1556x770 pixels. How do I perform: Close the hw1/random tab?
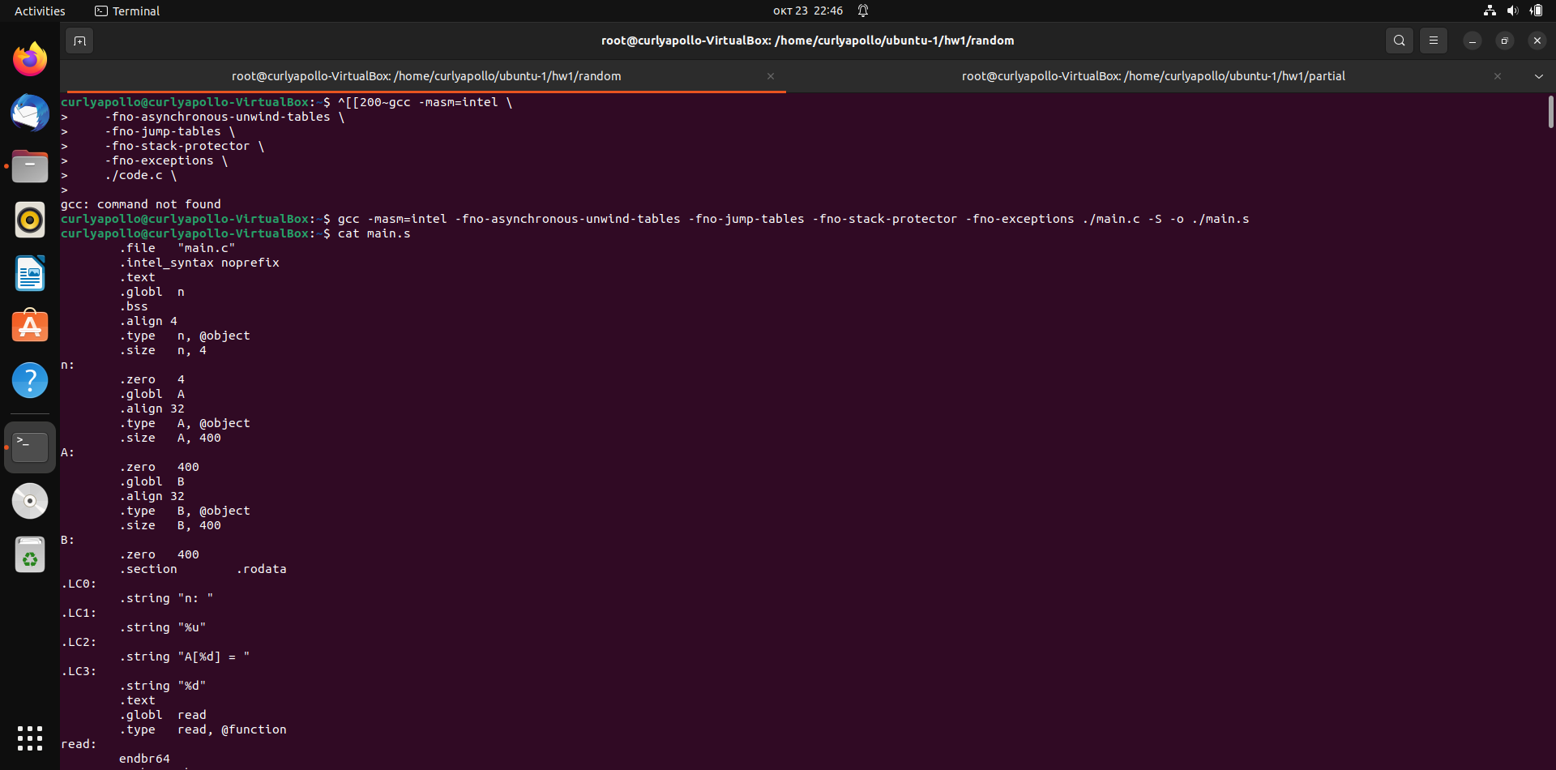771,76
